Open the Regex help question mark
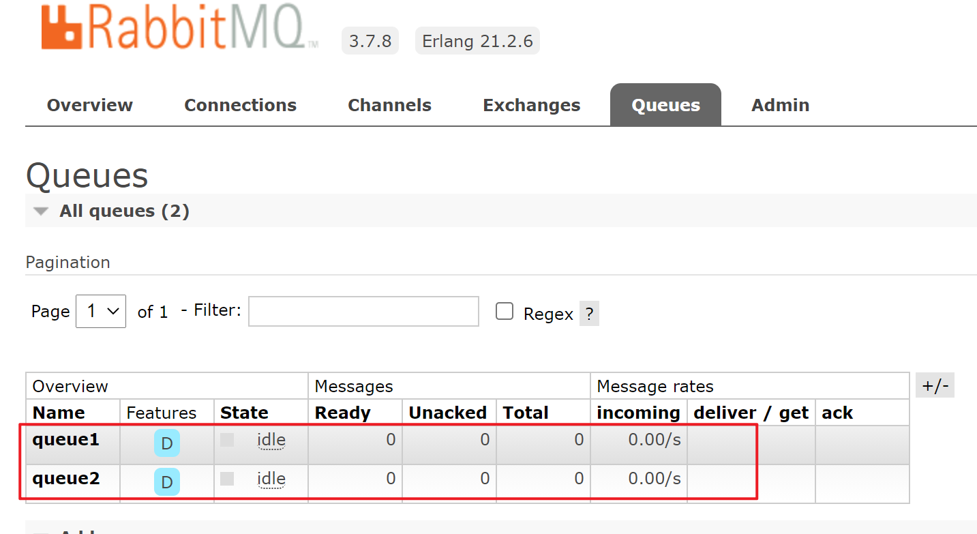The height and width of the screenshot is (534, 977). pyautogui.click(x=589, y=314)
